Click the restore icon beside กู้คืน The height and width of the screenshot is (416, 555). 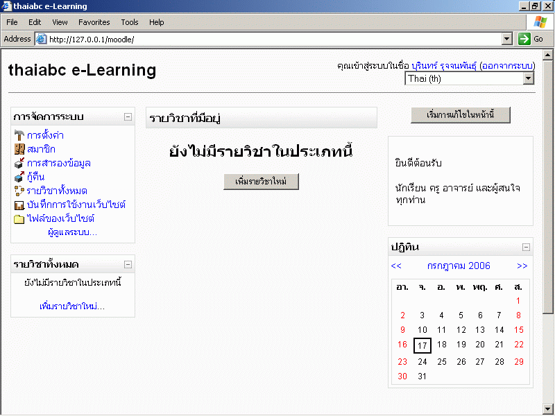[19, 177]
